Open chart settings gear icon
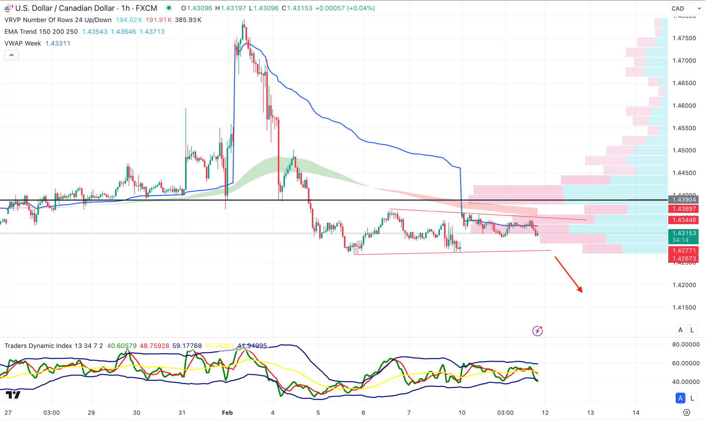705x423 pixels. tap(687, 413)
